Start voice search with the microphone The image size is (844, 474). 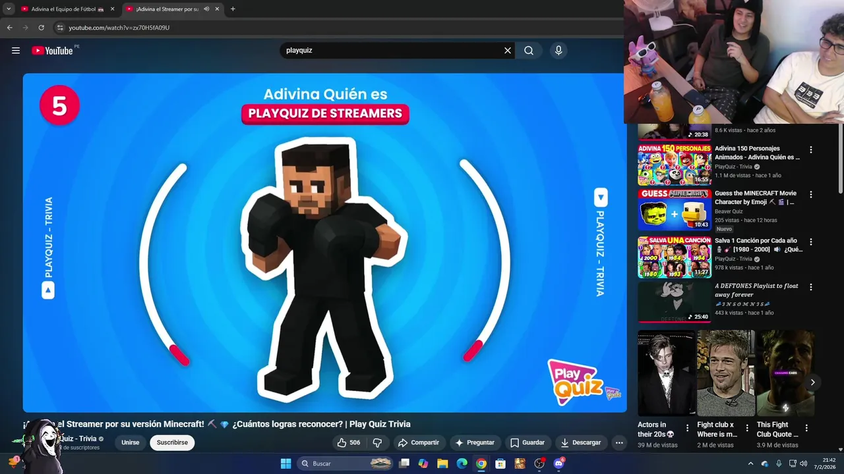coord(558,51)
